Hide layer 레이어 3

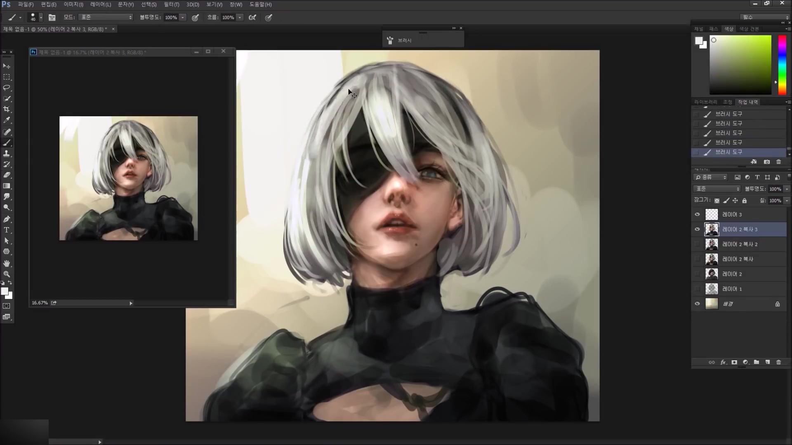pyautogui.click(x=697, y=214)
